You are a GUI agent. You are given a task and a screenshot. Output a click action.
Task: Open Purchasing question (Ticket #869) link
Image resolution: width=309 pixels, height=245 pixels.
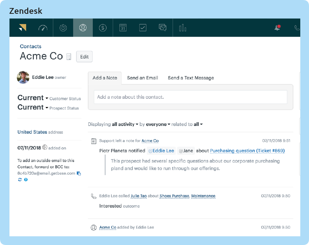coord(247,151)
